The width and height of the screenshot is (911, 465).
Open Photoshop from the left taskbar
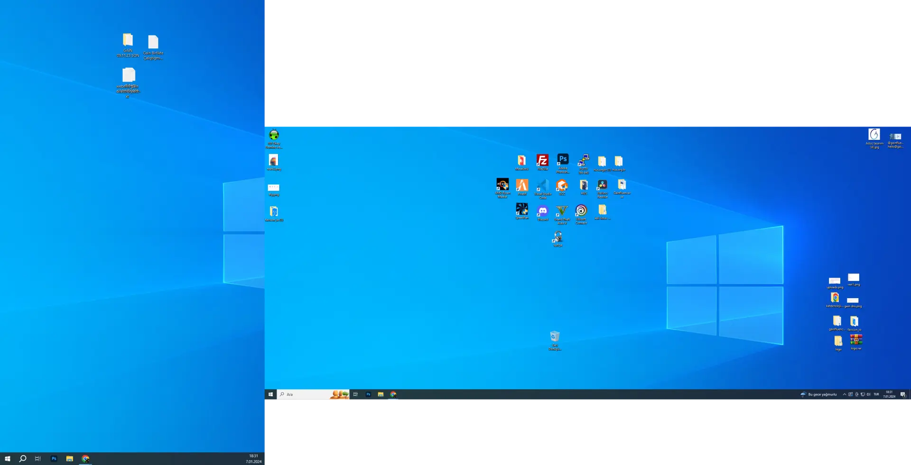tap(54, 458)
